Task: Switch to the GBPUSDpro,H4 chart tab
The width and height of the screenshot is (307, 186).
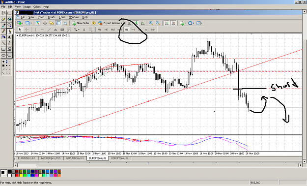Action: coord(75,158)
